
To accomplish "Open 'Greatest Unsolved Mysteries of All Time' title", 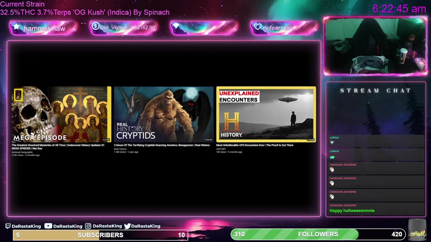I will click(58, 147).
